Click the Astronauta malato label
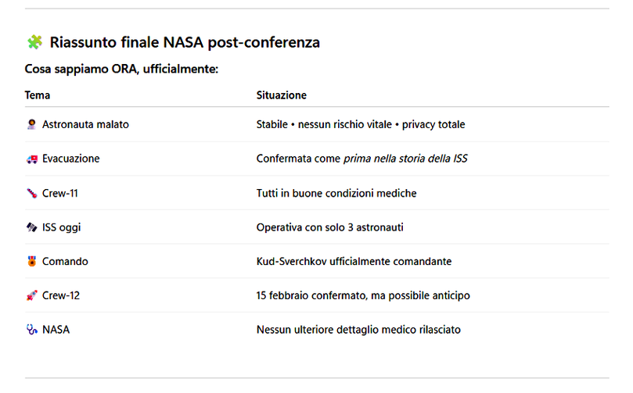Screen dimensions: 633x393 (85, 124)
